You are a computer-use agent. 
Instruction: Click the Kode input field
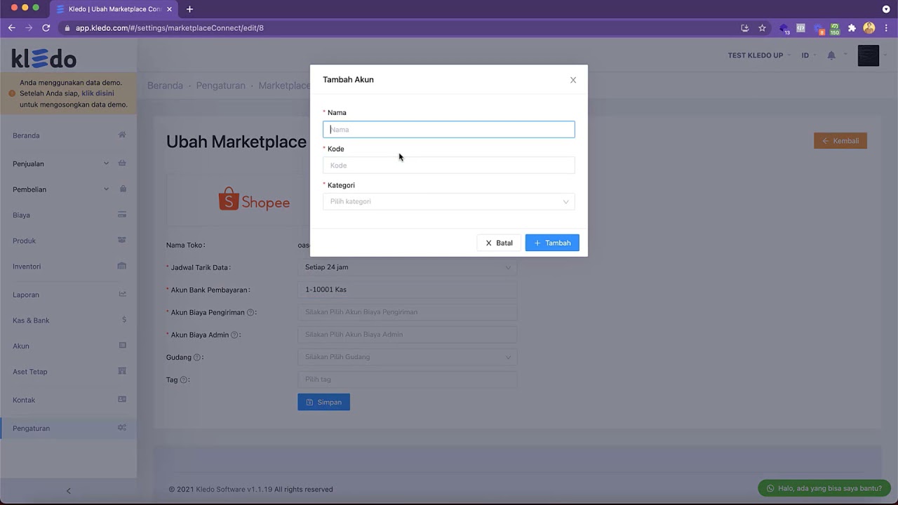point(449,166)
